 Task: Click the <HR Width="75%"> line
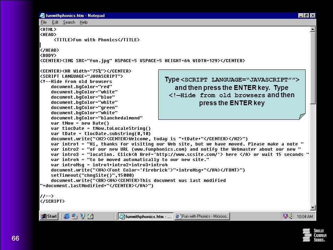click(x=86, y=71)
